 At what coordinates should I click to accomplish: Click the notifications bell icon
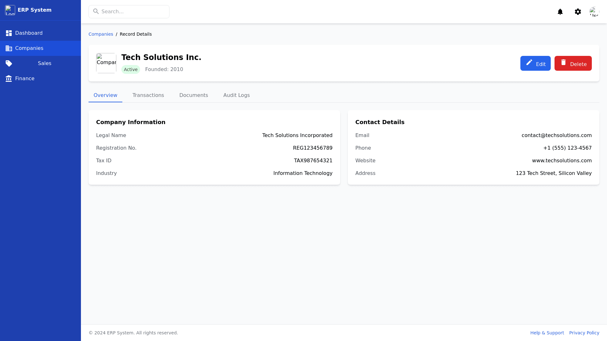pyautogui.click(x=560, y=12)
